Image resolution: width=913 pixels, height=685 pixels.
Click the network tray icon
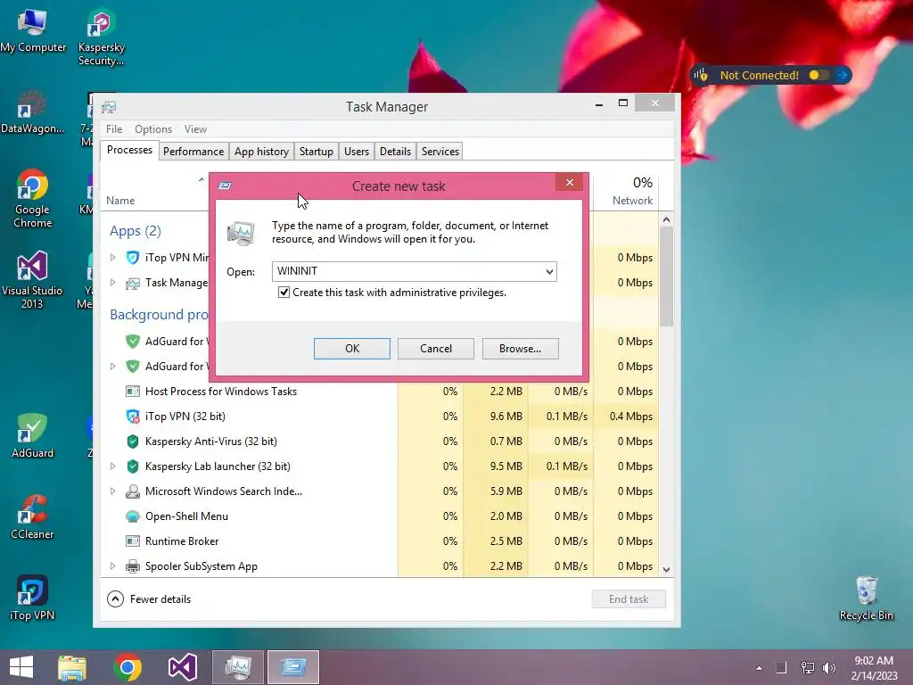(807, 667)
